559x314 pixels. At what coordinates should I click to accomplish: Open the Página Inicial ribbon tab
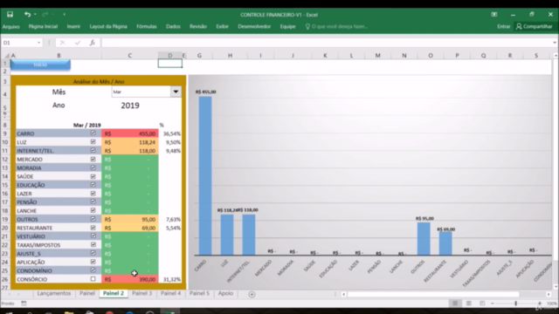(43, 26)
